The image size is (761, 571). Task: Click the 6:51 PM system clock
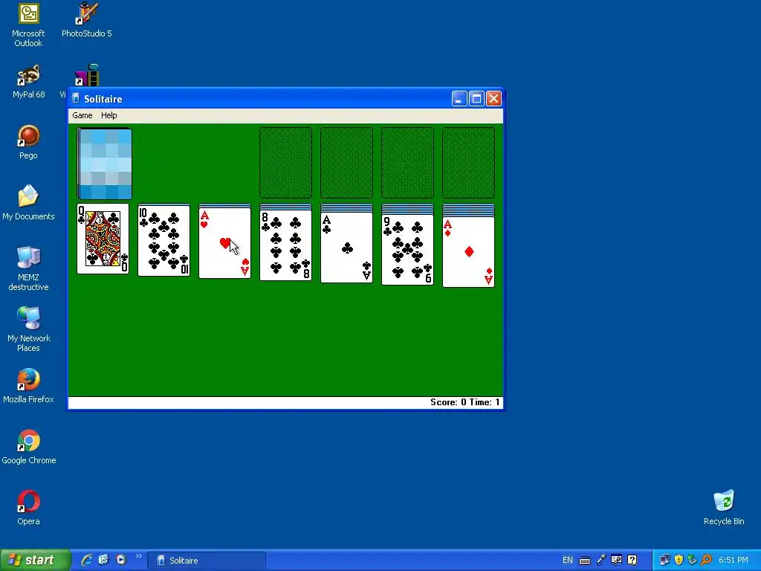click(x=734, y=561)
